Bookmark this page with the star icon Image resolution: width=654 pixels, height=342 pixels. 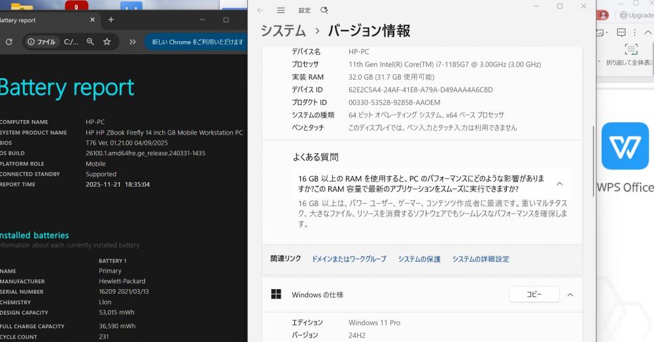point(107,42)
